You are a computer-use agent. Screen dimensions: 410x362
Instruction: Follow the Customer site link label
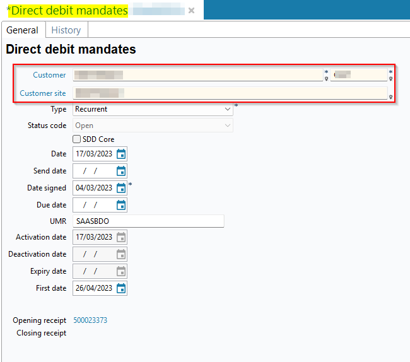coord(42,93)
